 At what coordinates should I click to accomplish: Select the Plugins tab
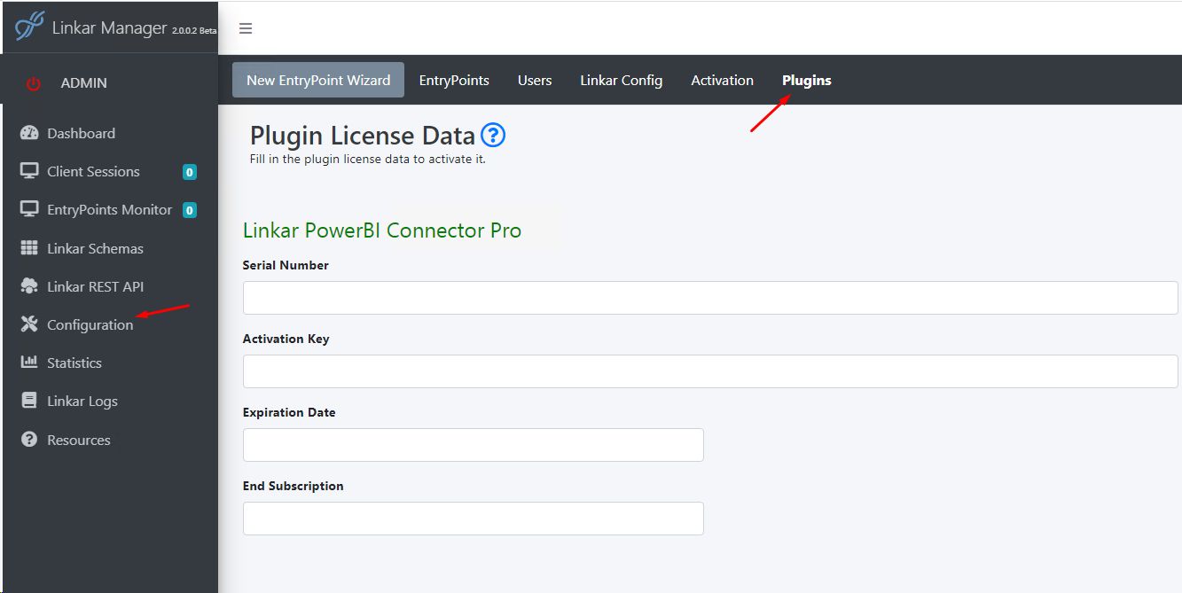(807, 80)
